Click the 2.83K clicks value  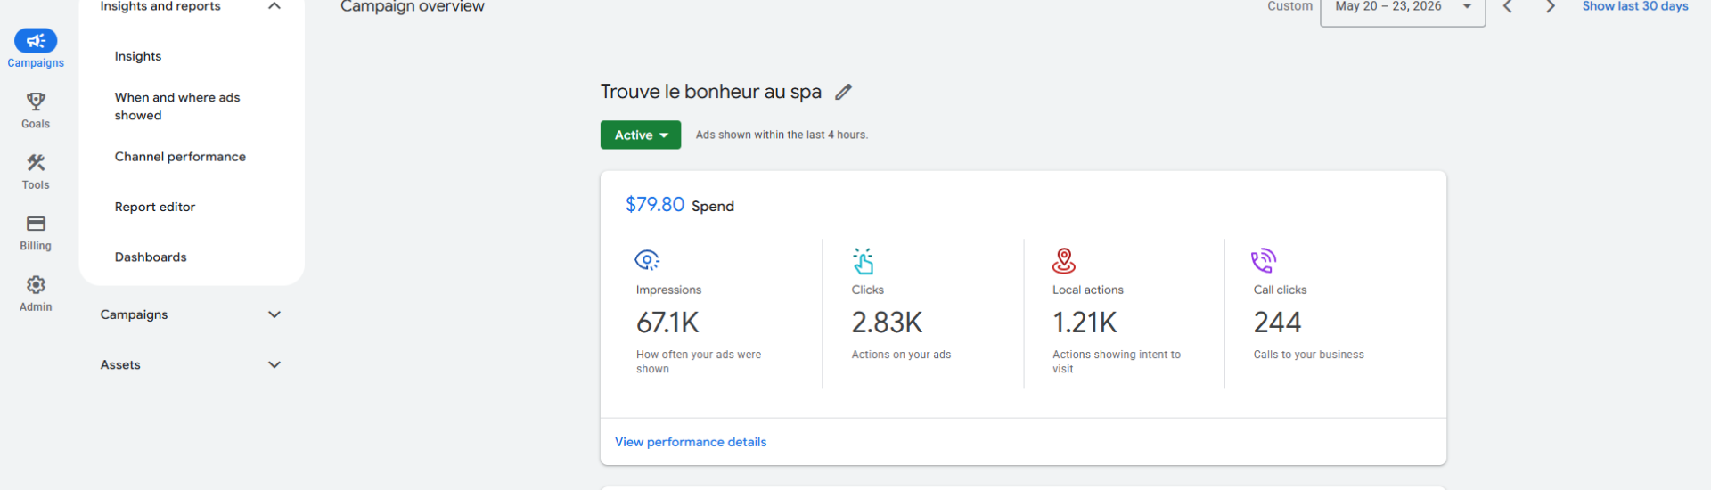[x=887, y=323]
